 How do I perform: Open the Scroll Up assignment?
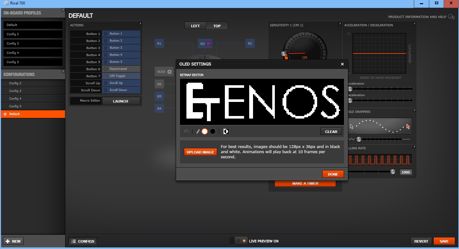121,83
